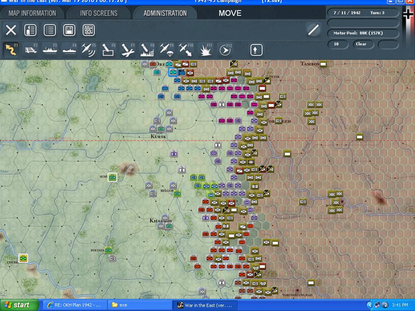
Task: Click the field showing 10
Action: click(338, 44)
